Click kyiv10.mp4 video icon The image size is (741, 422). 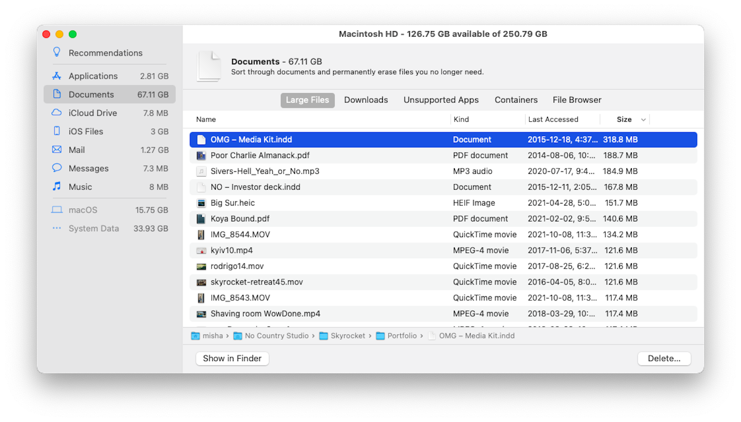pyautogui.click(x=201, y=251)
